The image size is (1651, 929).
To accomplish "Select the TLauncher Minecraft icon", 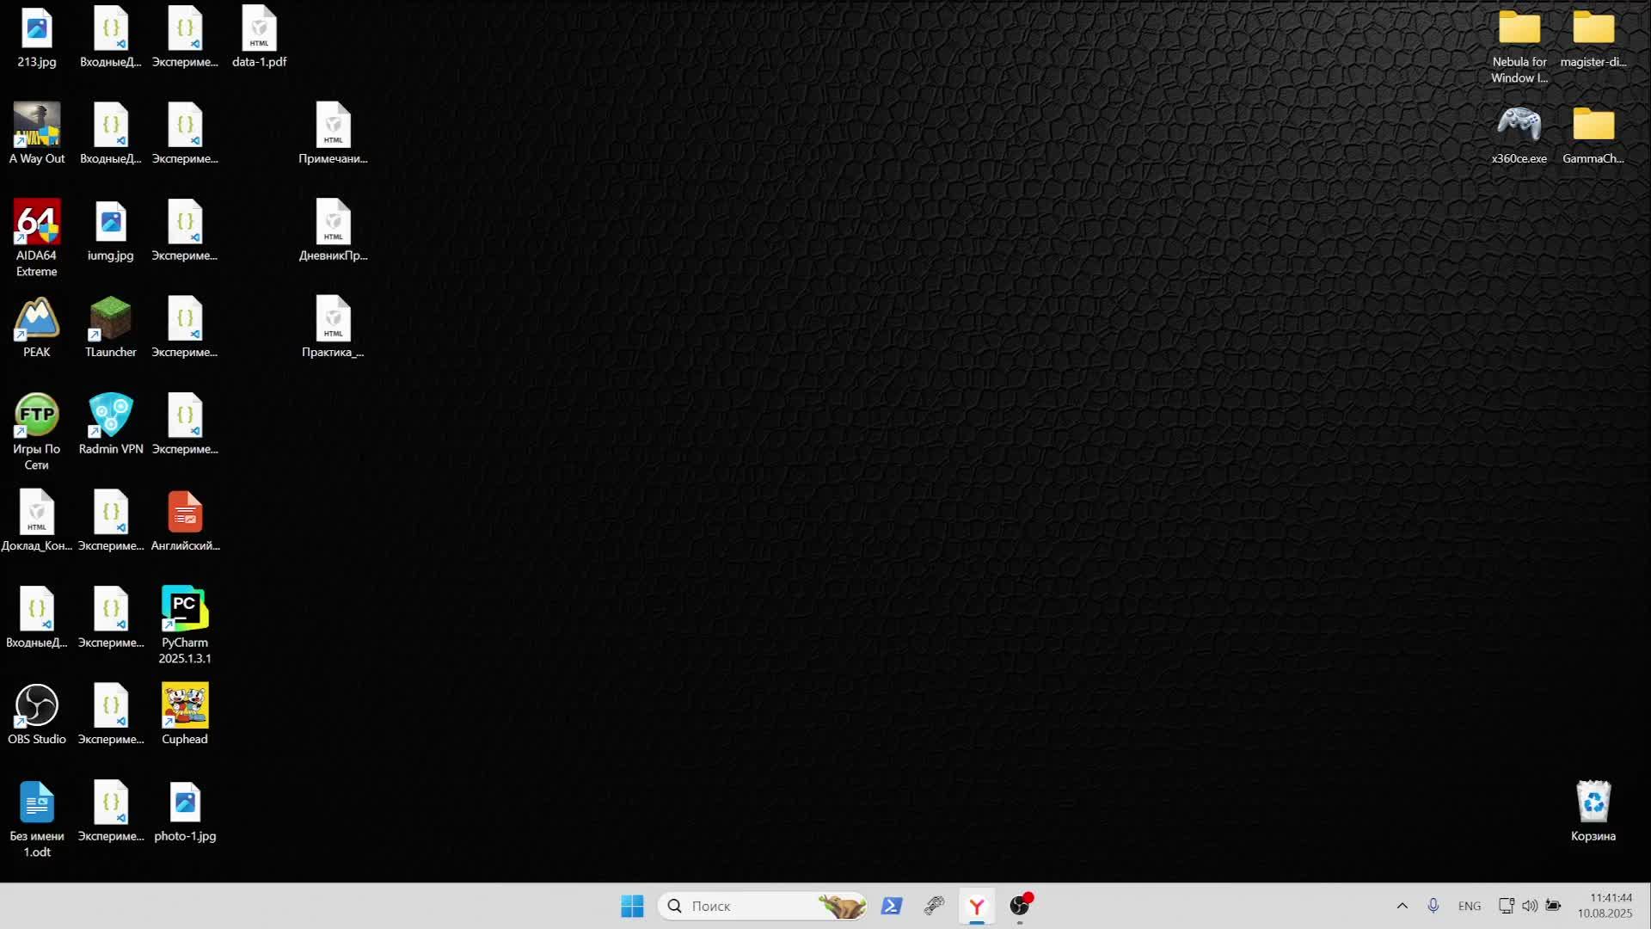I will 110,320.
